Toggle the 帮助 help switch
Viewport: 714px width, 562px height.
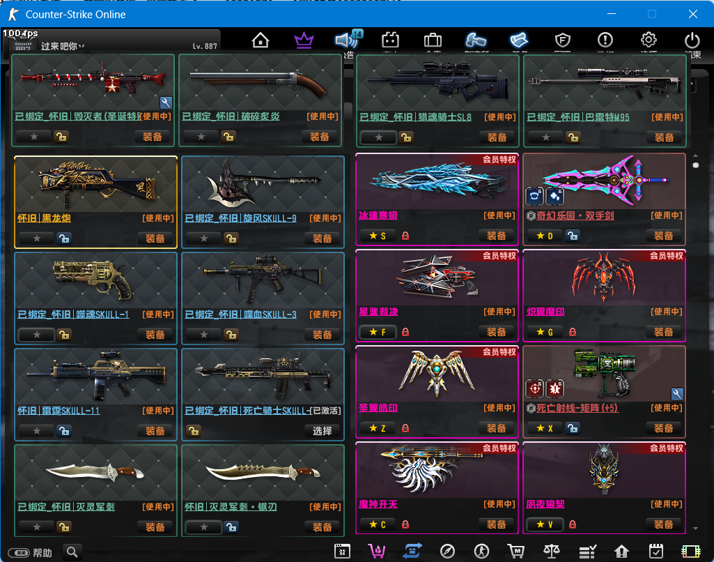(x=19, y=553)
